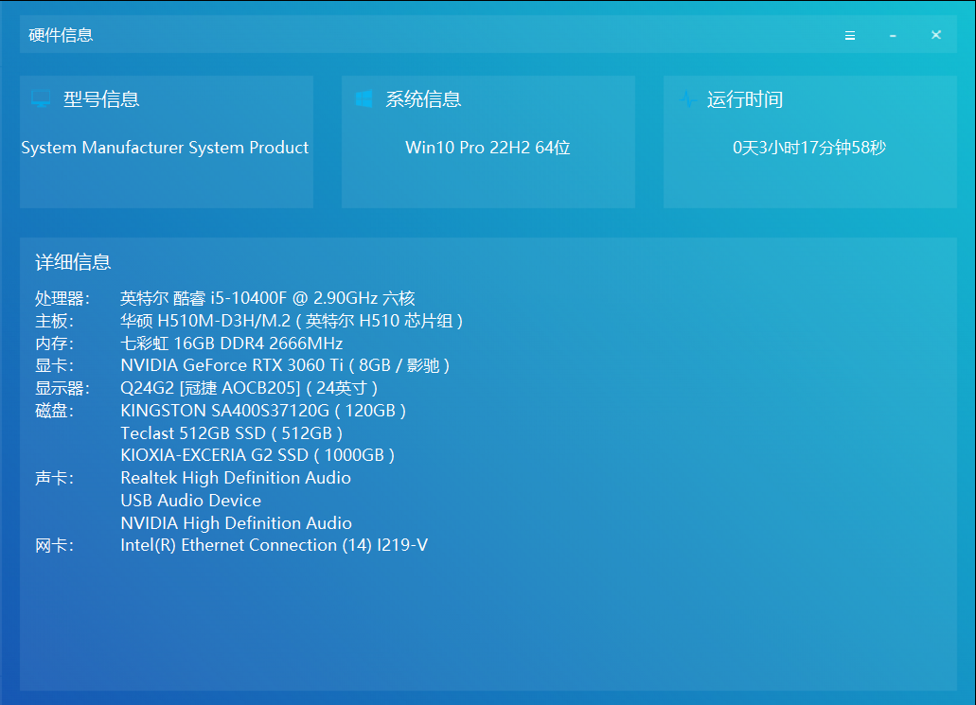Click the pulse icon beside 运行时间
Viewport: 976px width, 705px height.
pos(686,98)
